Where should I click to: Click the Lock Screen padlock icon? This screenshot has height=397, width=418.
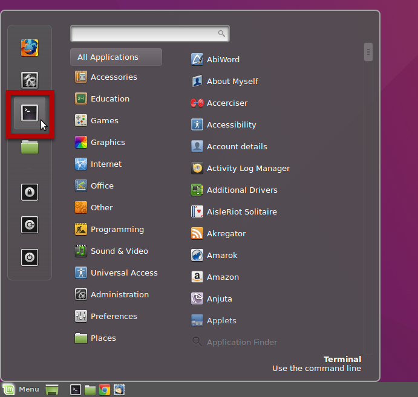(x=30, y=192)
